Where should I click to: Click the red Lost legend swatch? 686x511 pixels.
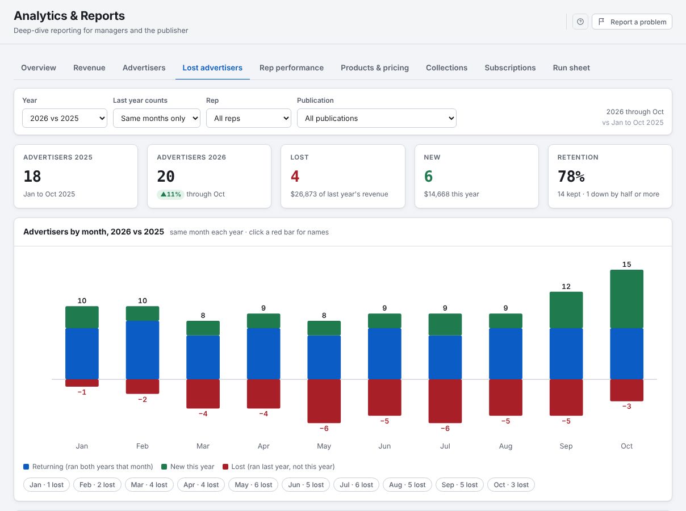(225, 467)
